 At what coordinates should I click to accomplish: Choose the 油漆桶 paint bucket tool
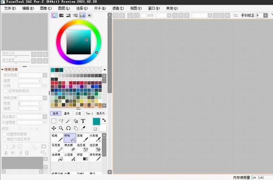57,157
